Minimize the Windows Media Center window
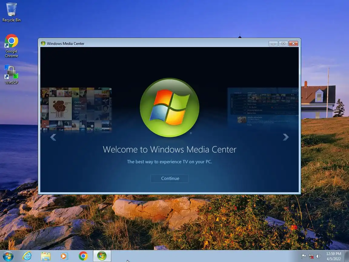The image size is (349, 262). click(x=273, y=43)
